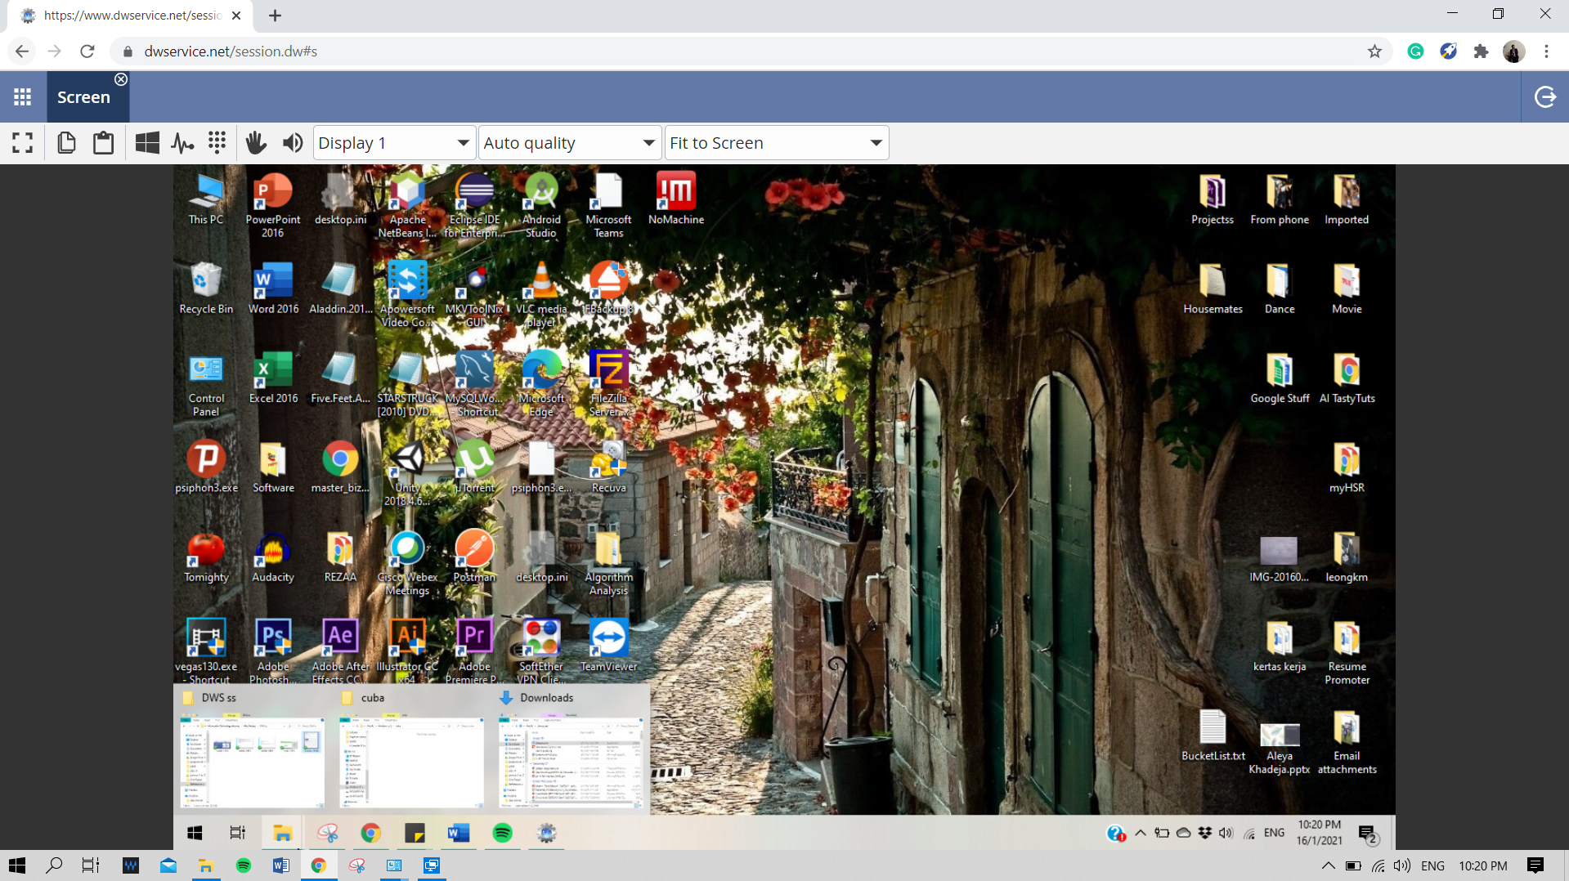Open the Fit to Screen dropdown
1569x881 pixels.
(777, 143)
